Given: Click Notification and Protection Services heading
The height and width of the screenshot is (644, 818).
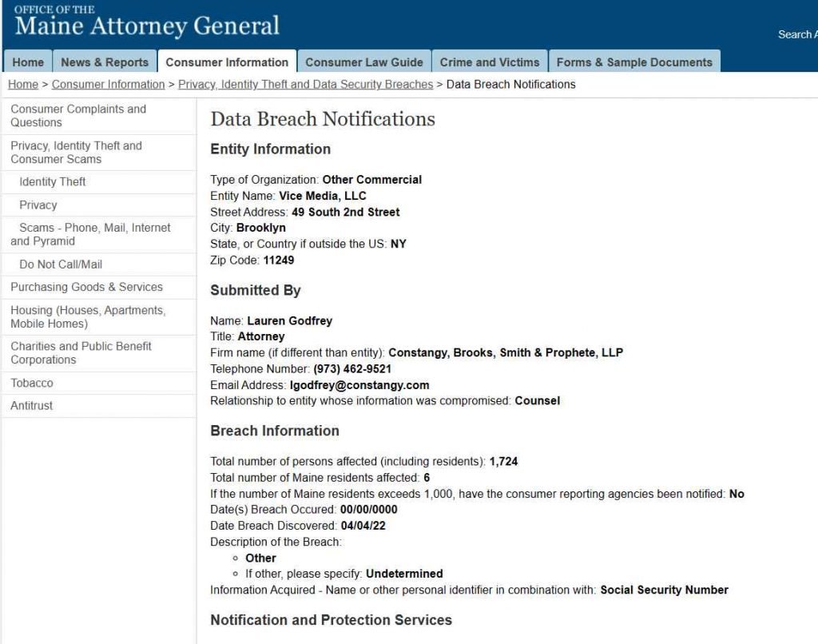Looking at the screenshot, I should (332, 620).
